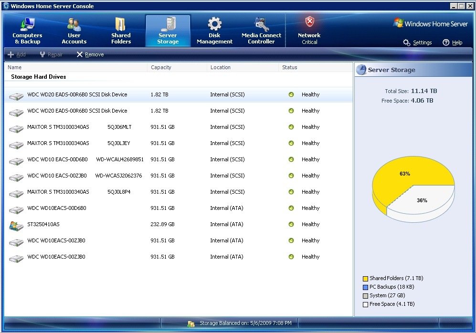Click the ST3250410AS system drive icon
The height and width of the screenshot is (333, 476).
(x=16, y=226)
